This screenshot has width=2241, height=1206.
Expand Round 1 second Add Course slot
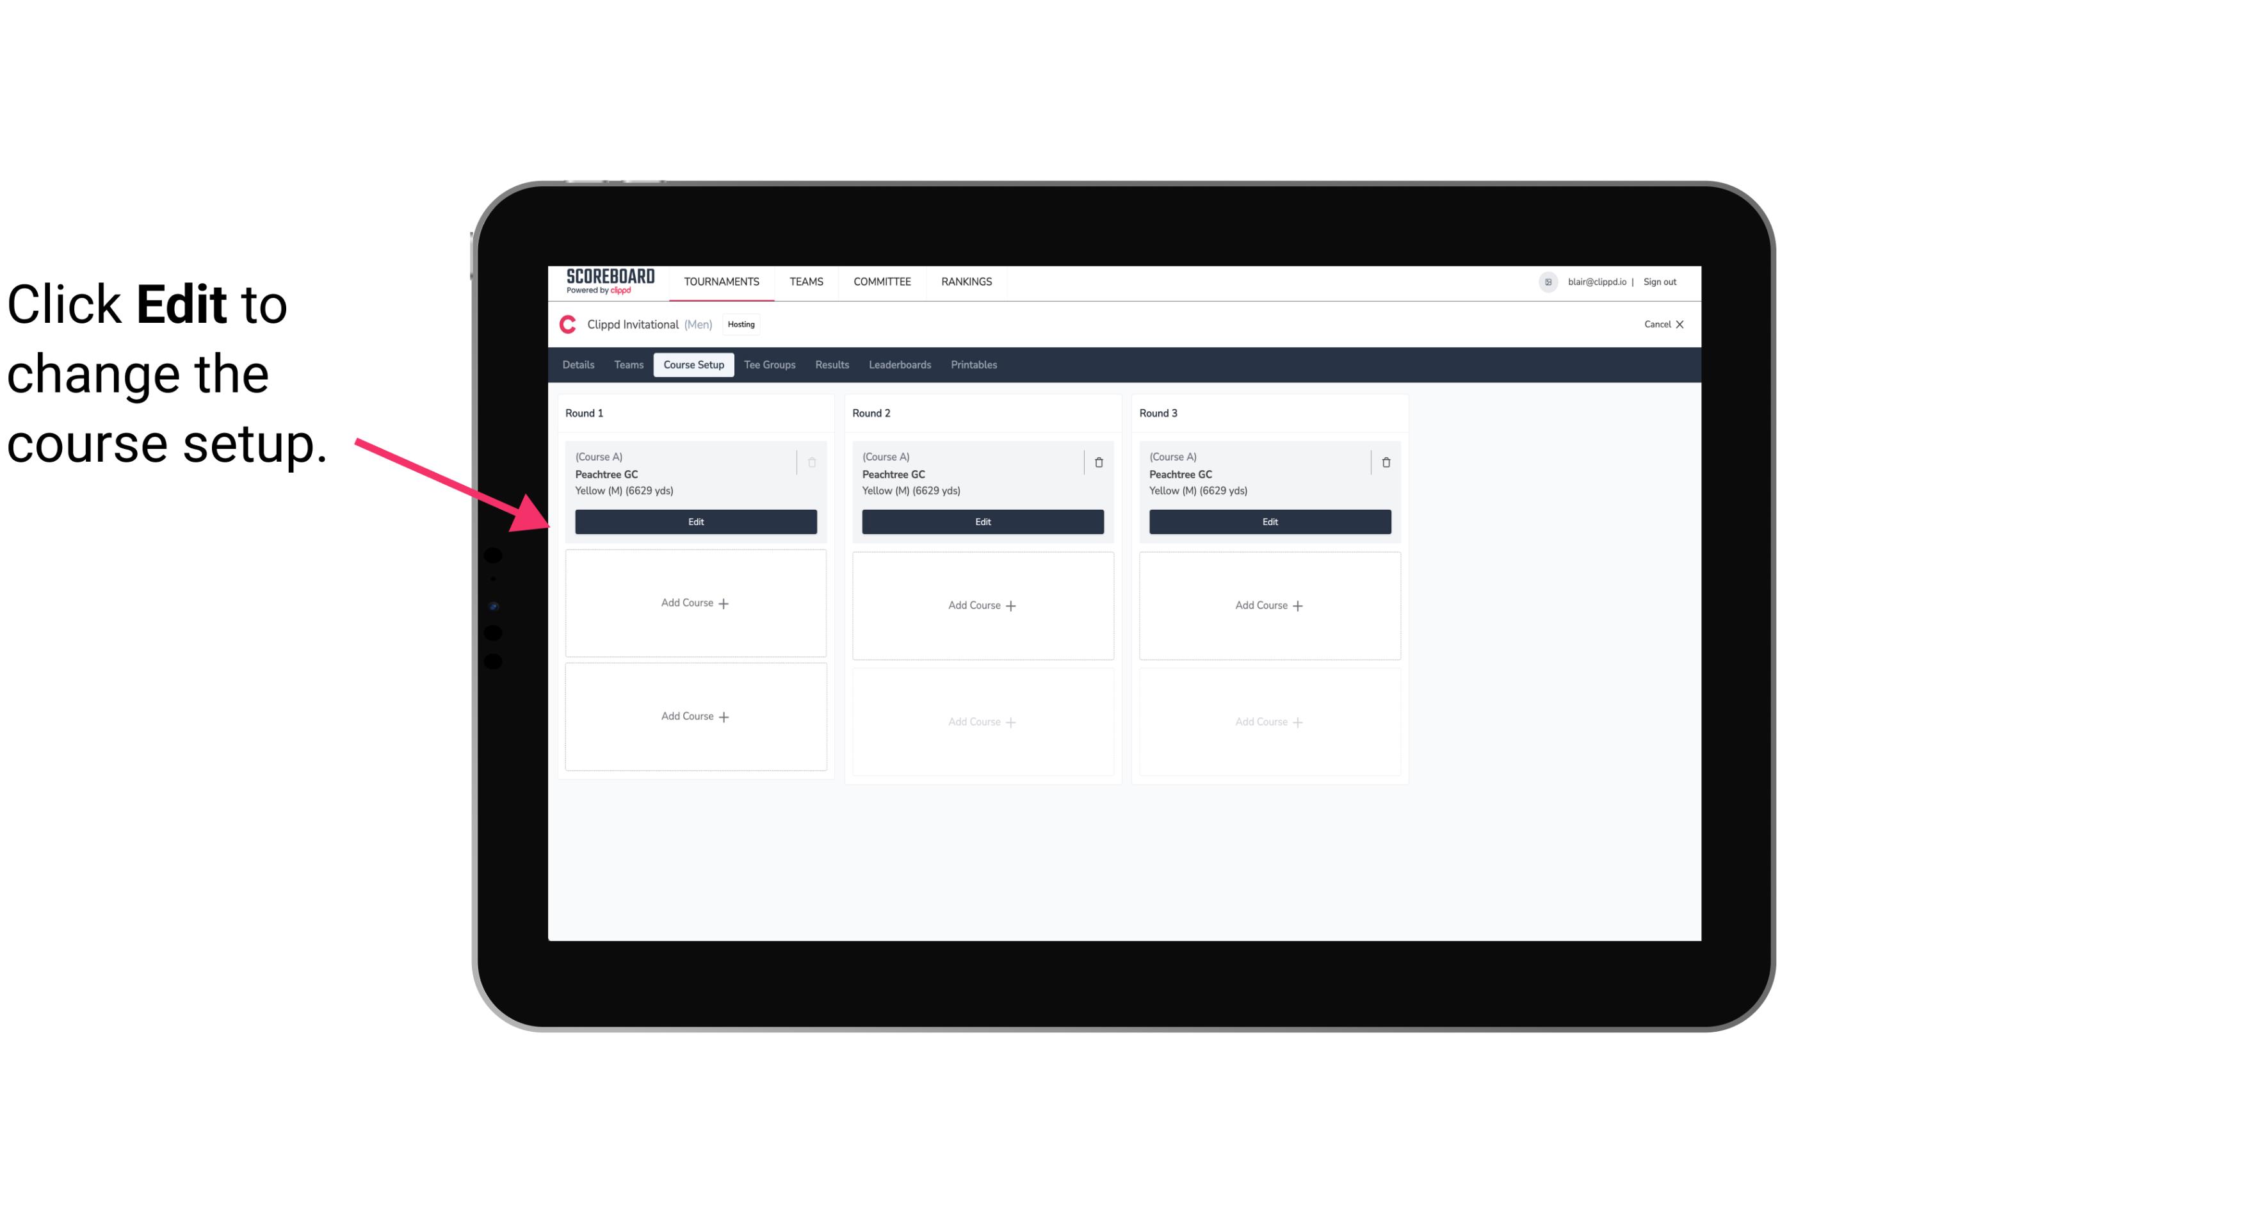pyautogui.click(x=695, y=716)
